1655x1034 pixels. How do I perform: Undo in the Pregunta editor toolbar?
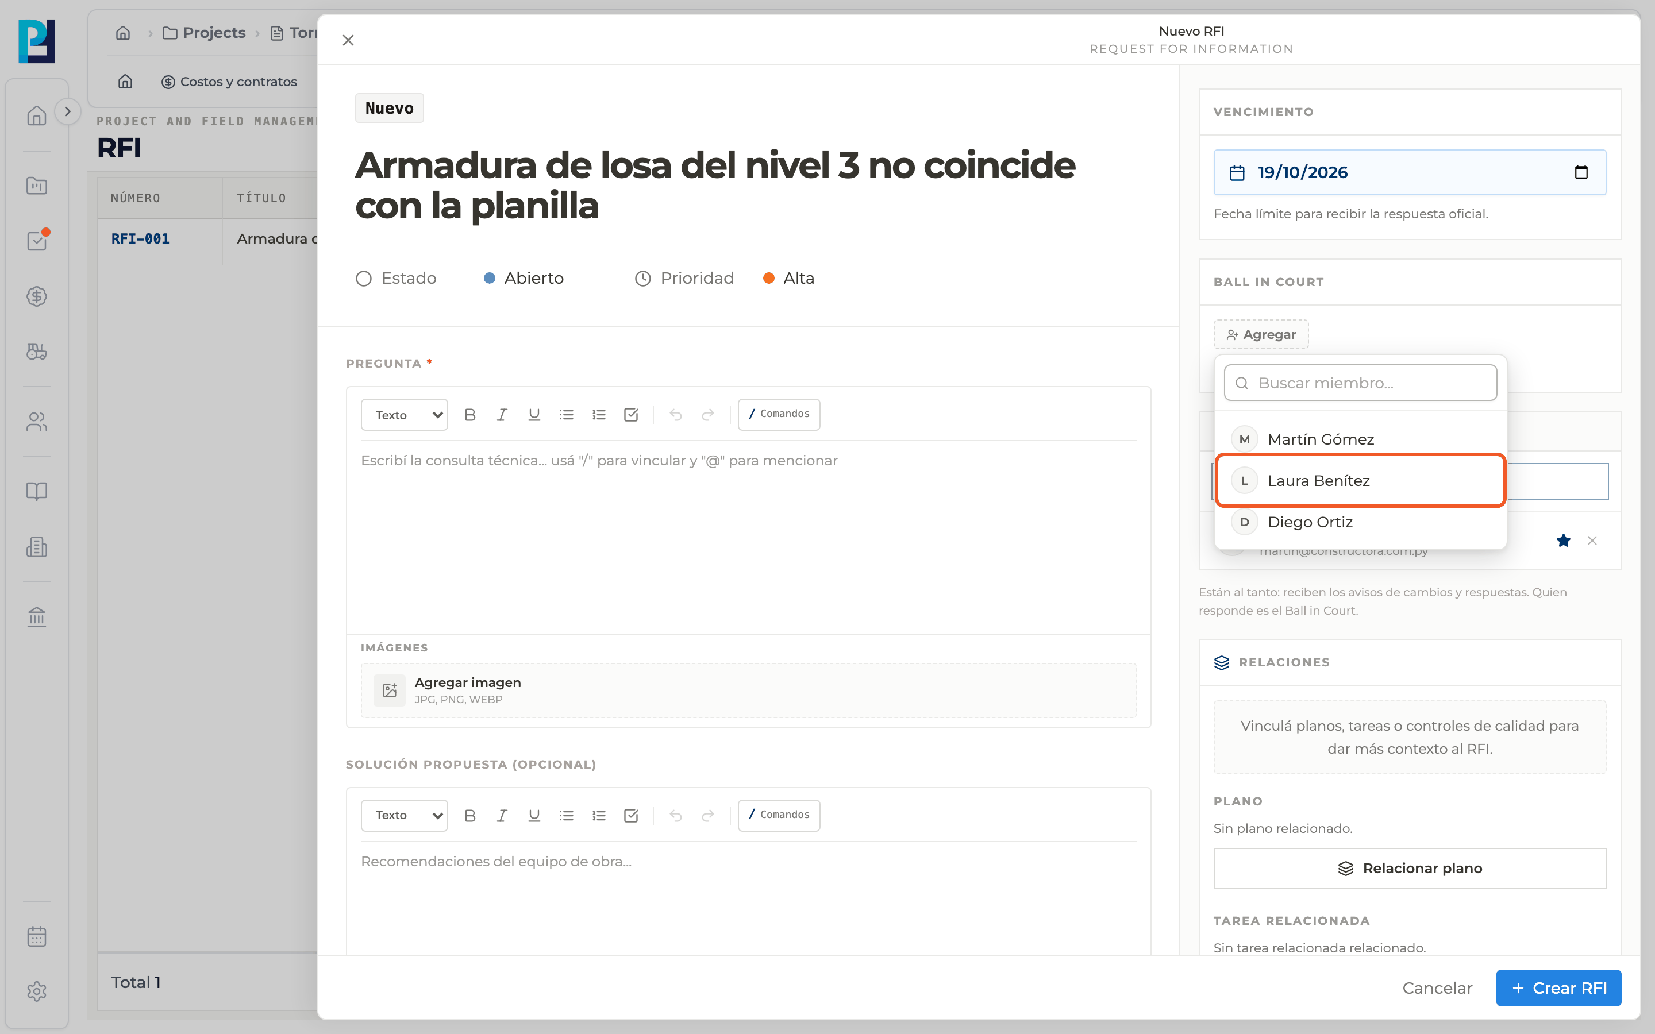(676, 414)
